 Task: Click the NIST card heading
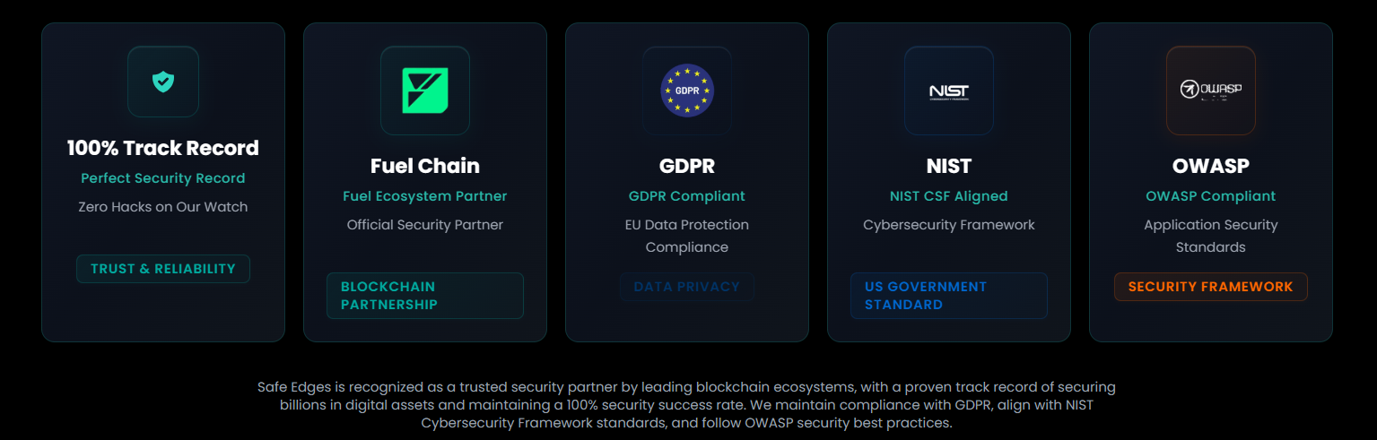(x=948, y=166)
